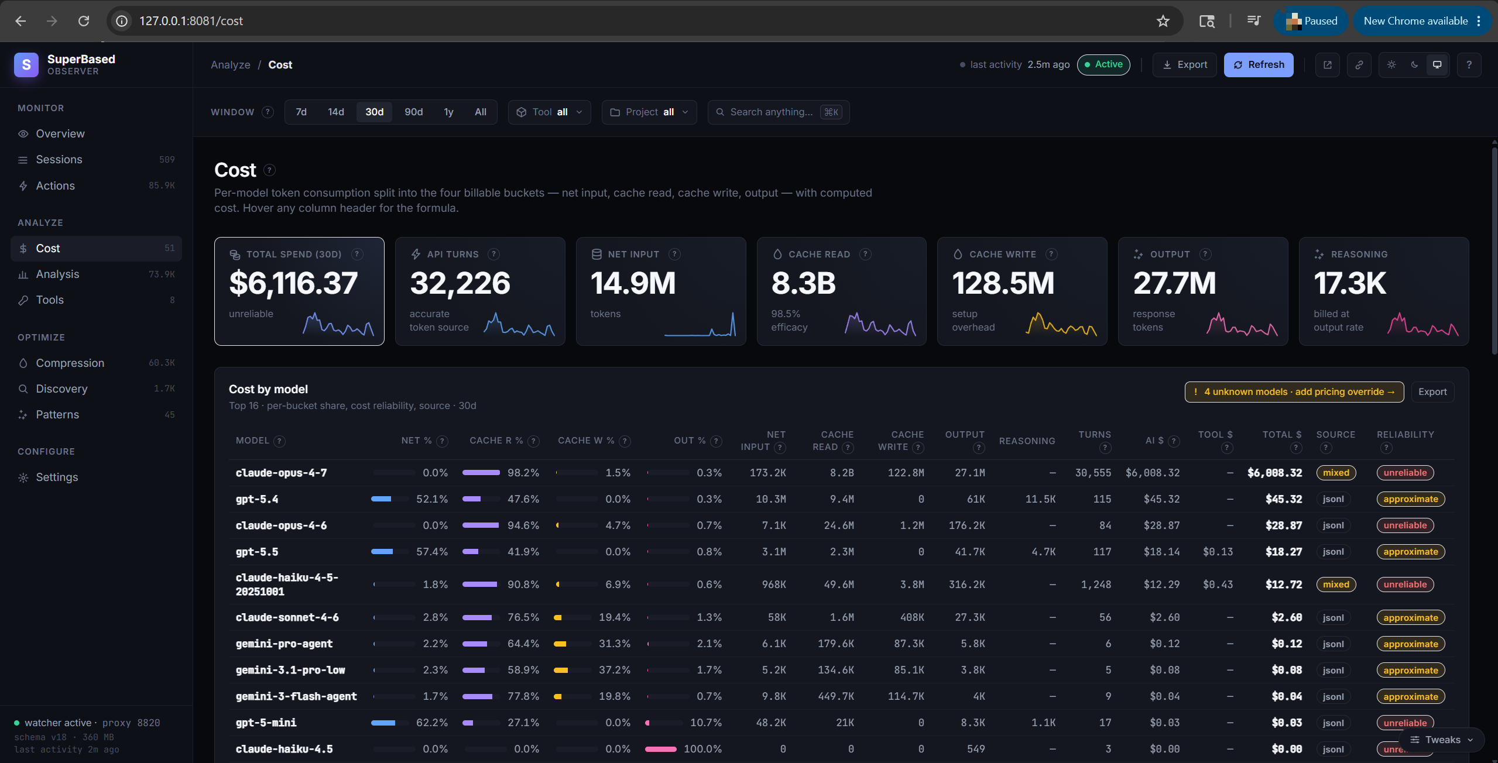Click help icon on Output card
This screenshot has height=763, width=1498.
coord(1205,254)
